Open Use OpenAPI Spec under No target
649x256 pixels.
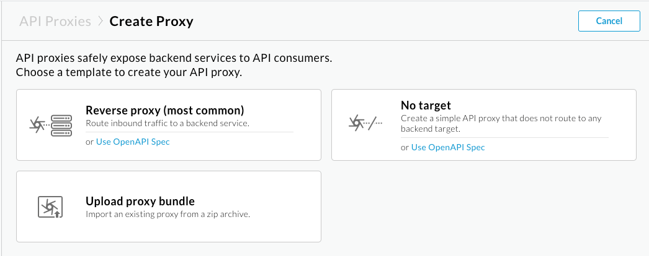tap(448, 147)
